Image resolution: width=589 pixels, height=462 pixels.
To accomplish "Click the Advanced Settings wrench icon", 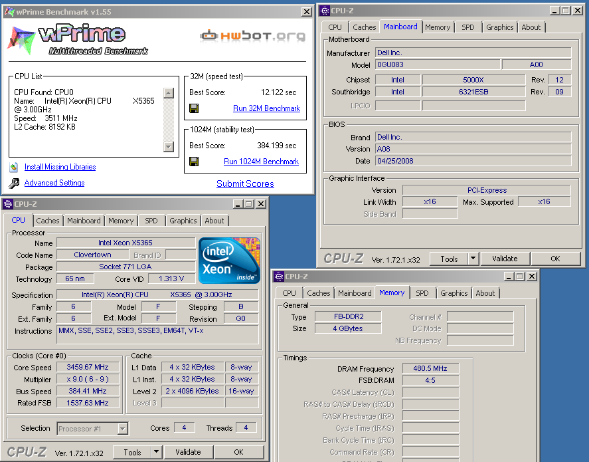I will [14, 183].
